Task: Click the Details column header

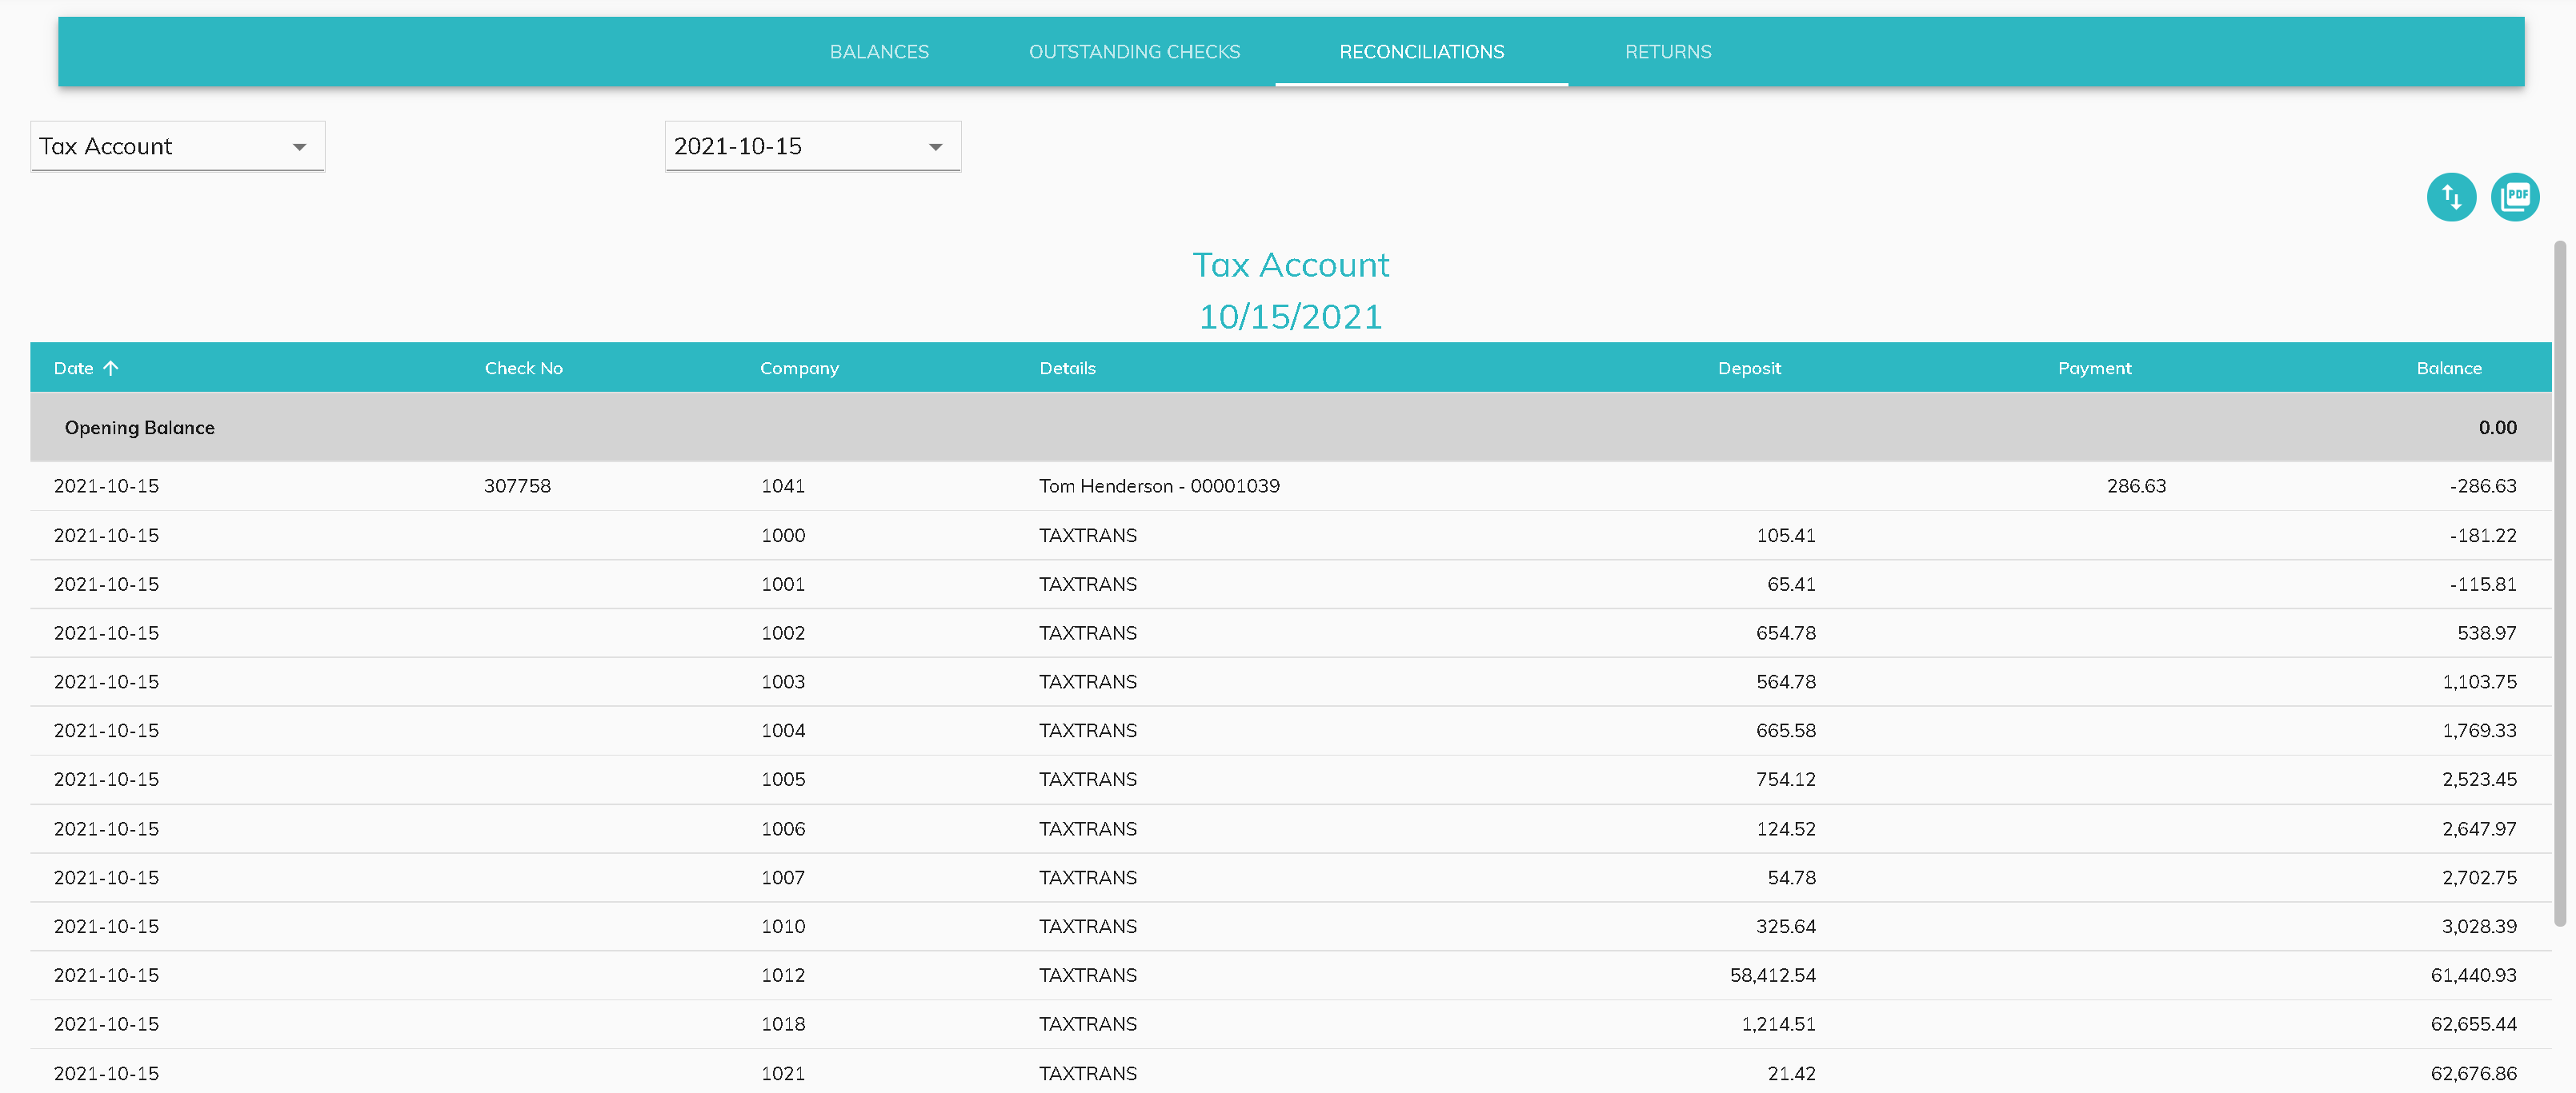Action: pos(1066,368)
